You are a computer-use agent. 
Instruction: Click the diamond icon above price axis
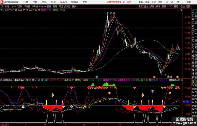(x=178, y=10)
